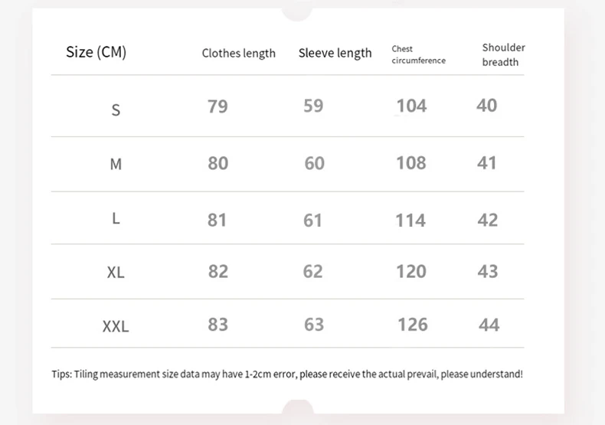
Task: Select the S size row label
Action: (x=116, y=110)
